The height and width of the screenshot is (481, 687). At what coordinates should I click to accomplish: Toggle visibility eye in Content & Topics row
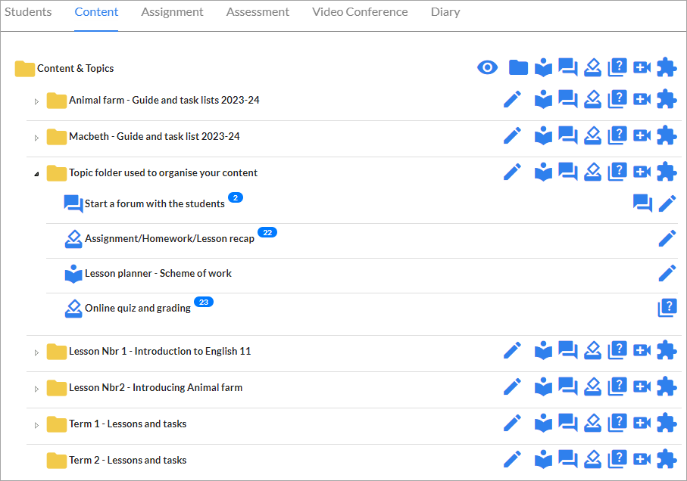(487, 68)
